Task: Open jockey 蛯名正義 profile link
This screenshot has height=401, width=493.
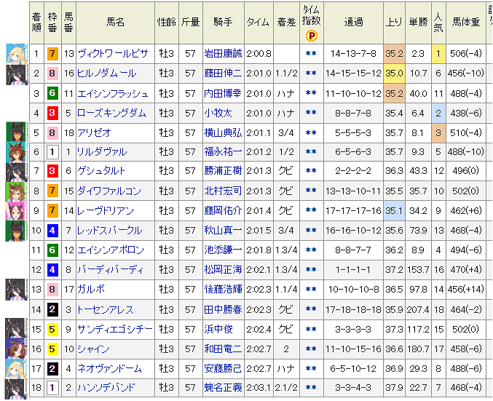Action: pos(224,387)
